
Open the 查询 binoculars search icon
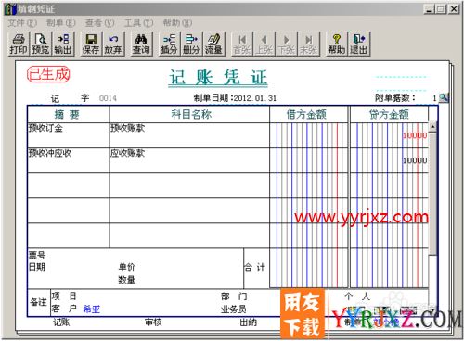[x=141, y=44]
